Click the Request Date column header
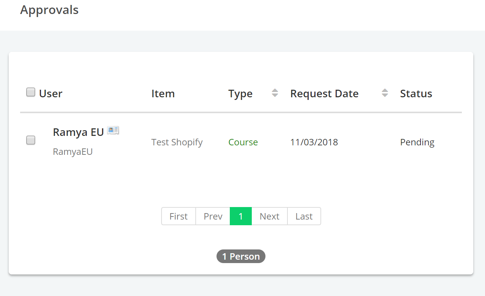This screenshot has width=485, height=296. (324, 93)
